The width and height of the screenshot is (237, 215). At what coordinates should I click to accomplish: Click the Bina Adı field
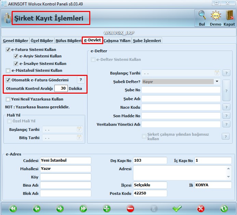pos(66,185)
